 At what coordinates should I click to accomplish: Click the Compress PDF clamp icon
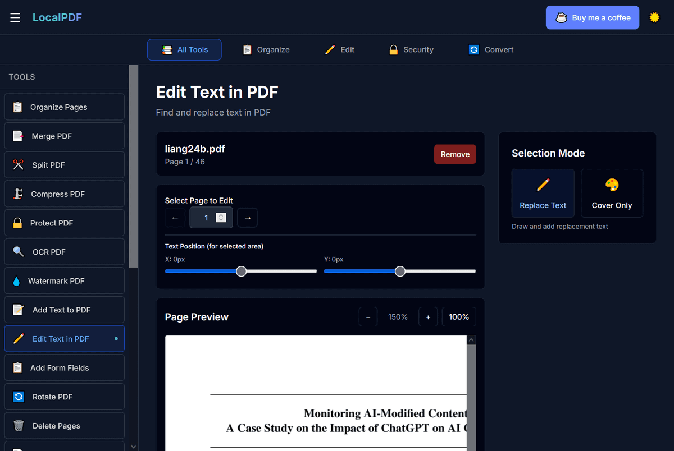pos(19,194)
